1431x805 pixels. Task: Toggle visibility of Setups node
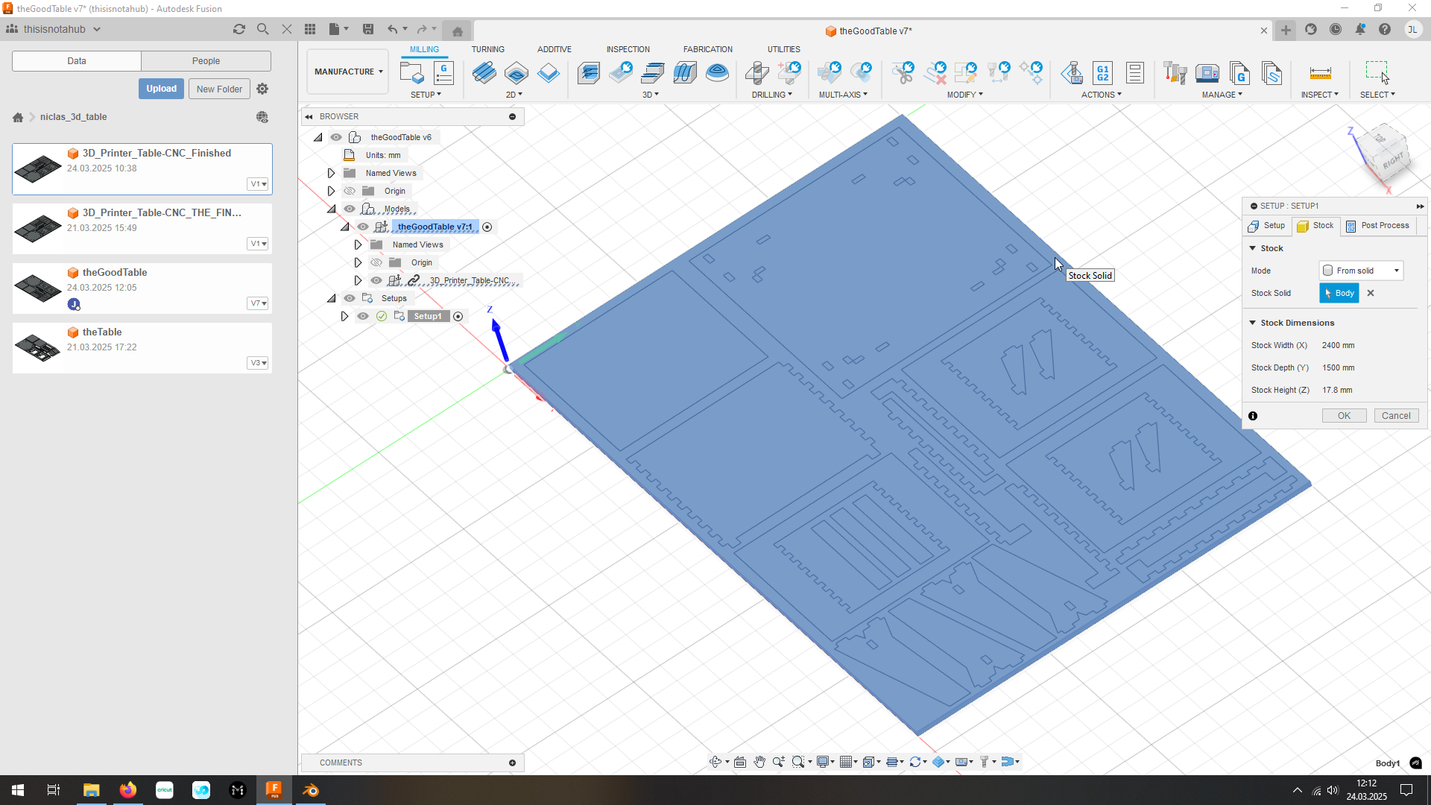[x=350, y=298]
